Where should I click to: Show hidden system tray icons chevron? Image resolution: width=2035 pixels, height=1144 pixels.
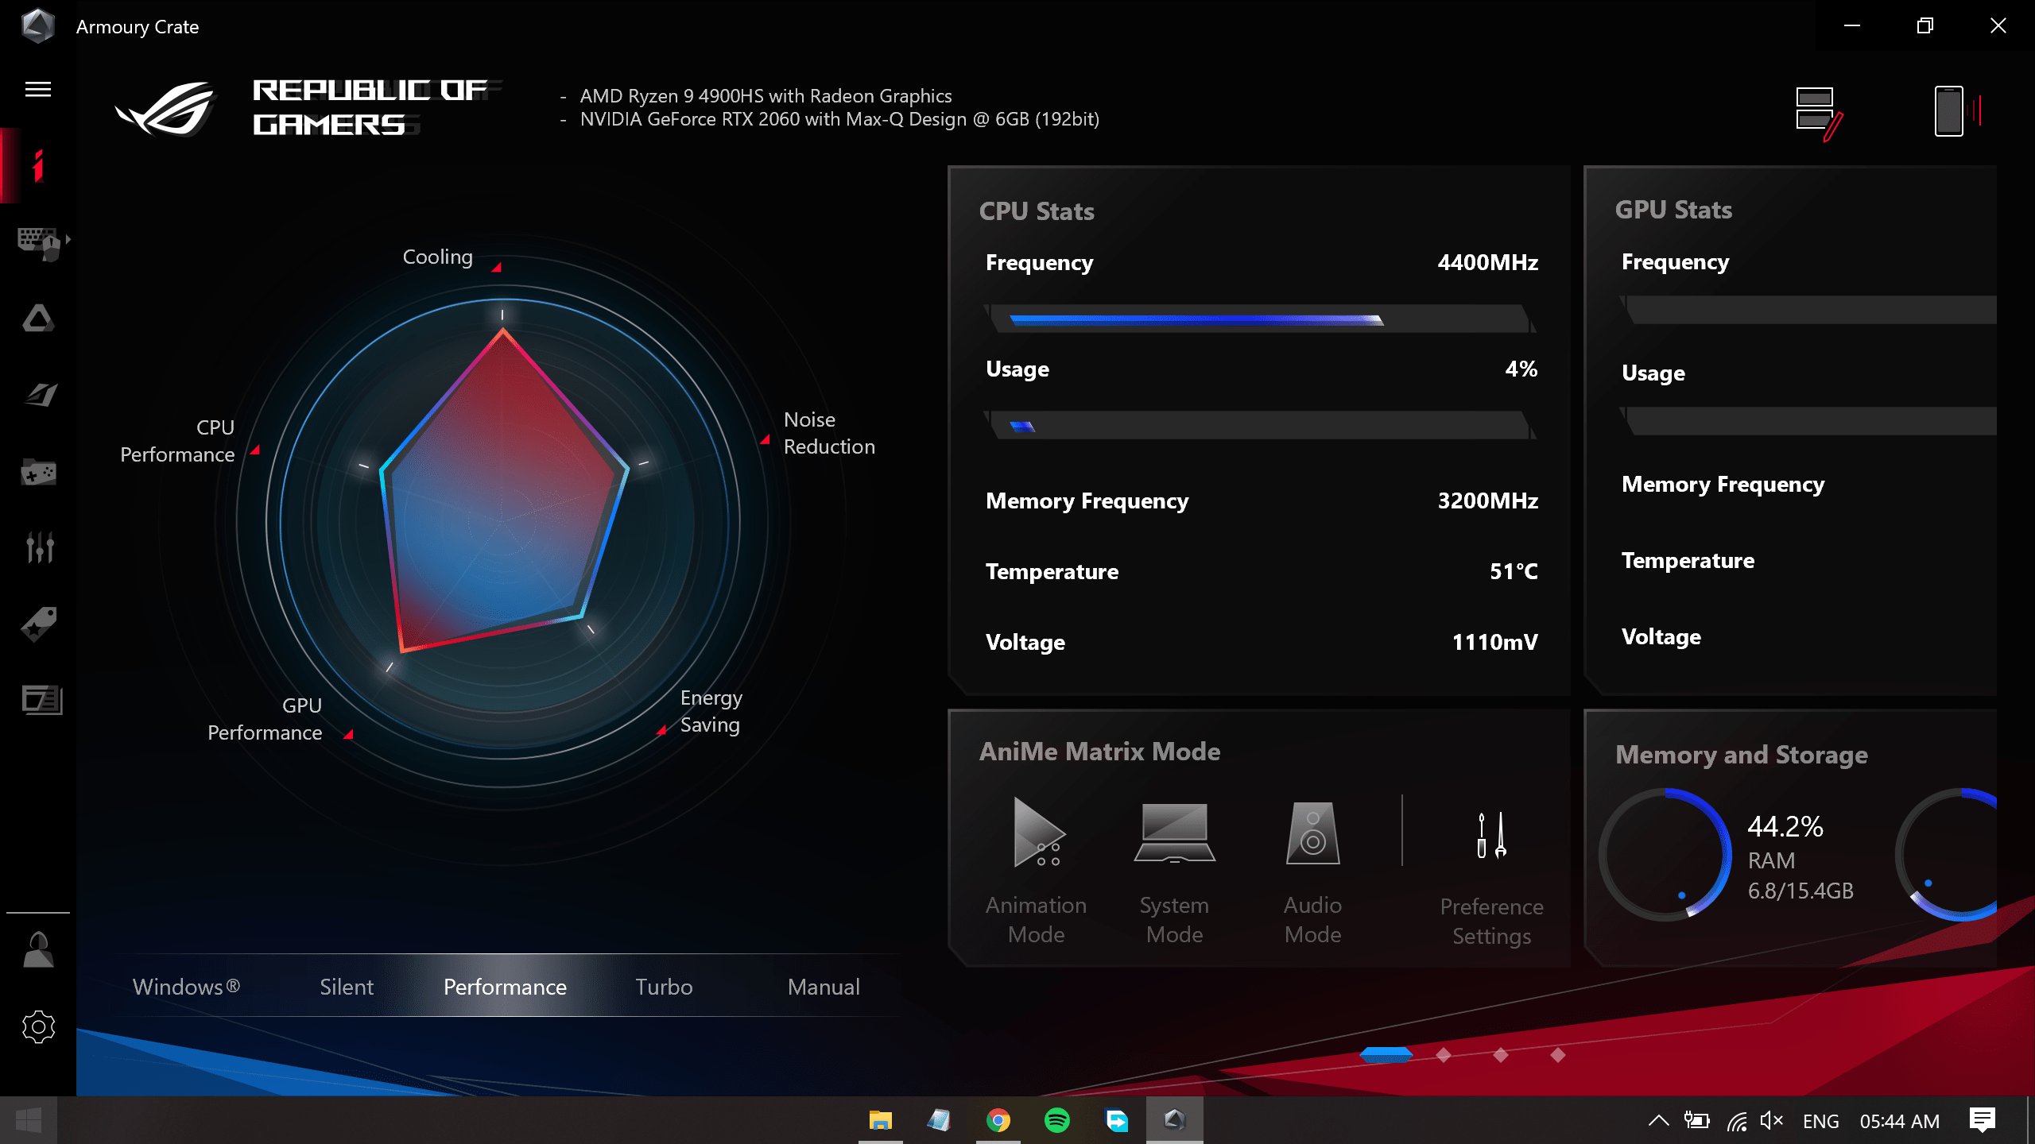pos(1658,1121)
